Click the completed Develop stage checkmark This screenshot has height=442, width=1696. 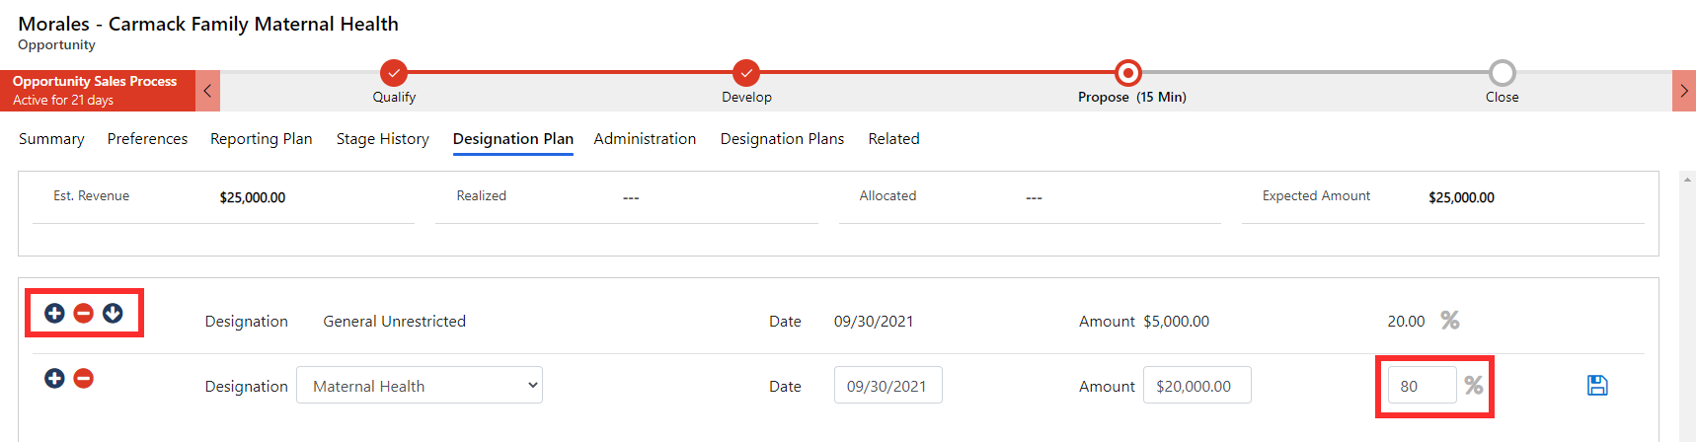pos(746,73)
